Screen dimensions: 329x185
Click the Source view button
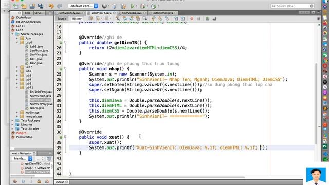tap(62, 18)
